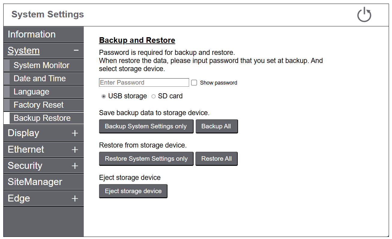Open the Information menu item
The width and height of the screenshot is (392, 239).
tap(32, 34)
